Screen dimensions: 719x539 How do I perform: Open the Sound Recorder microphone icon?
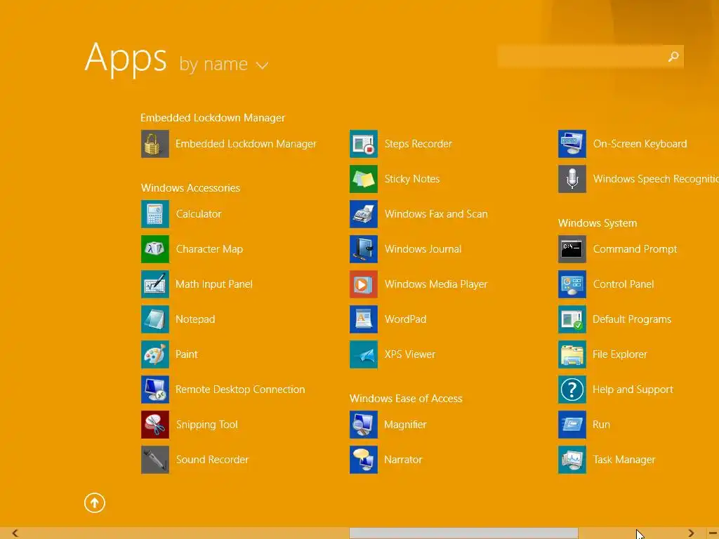tap(155, 460)
